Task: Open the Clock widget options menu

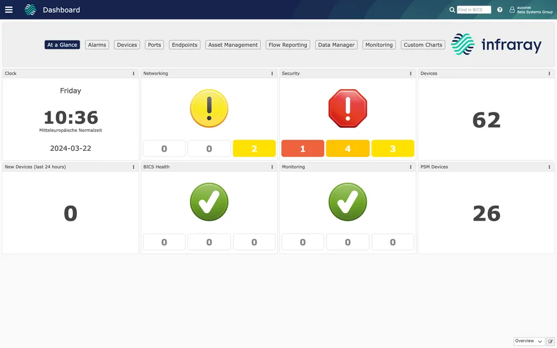Action: point(133,73)
